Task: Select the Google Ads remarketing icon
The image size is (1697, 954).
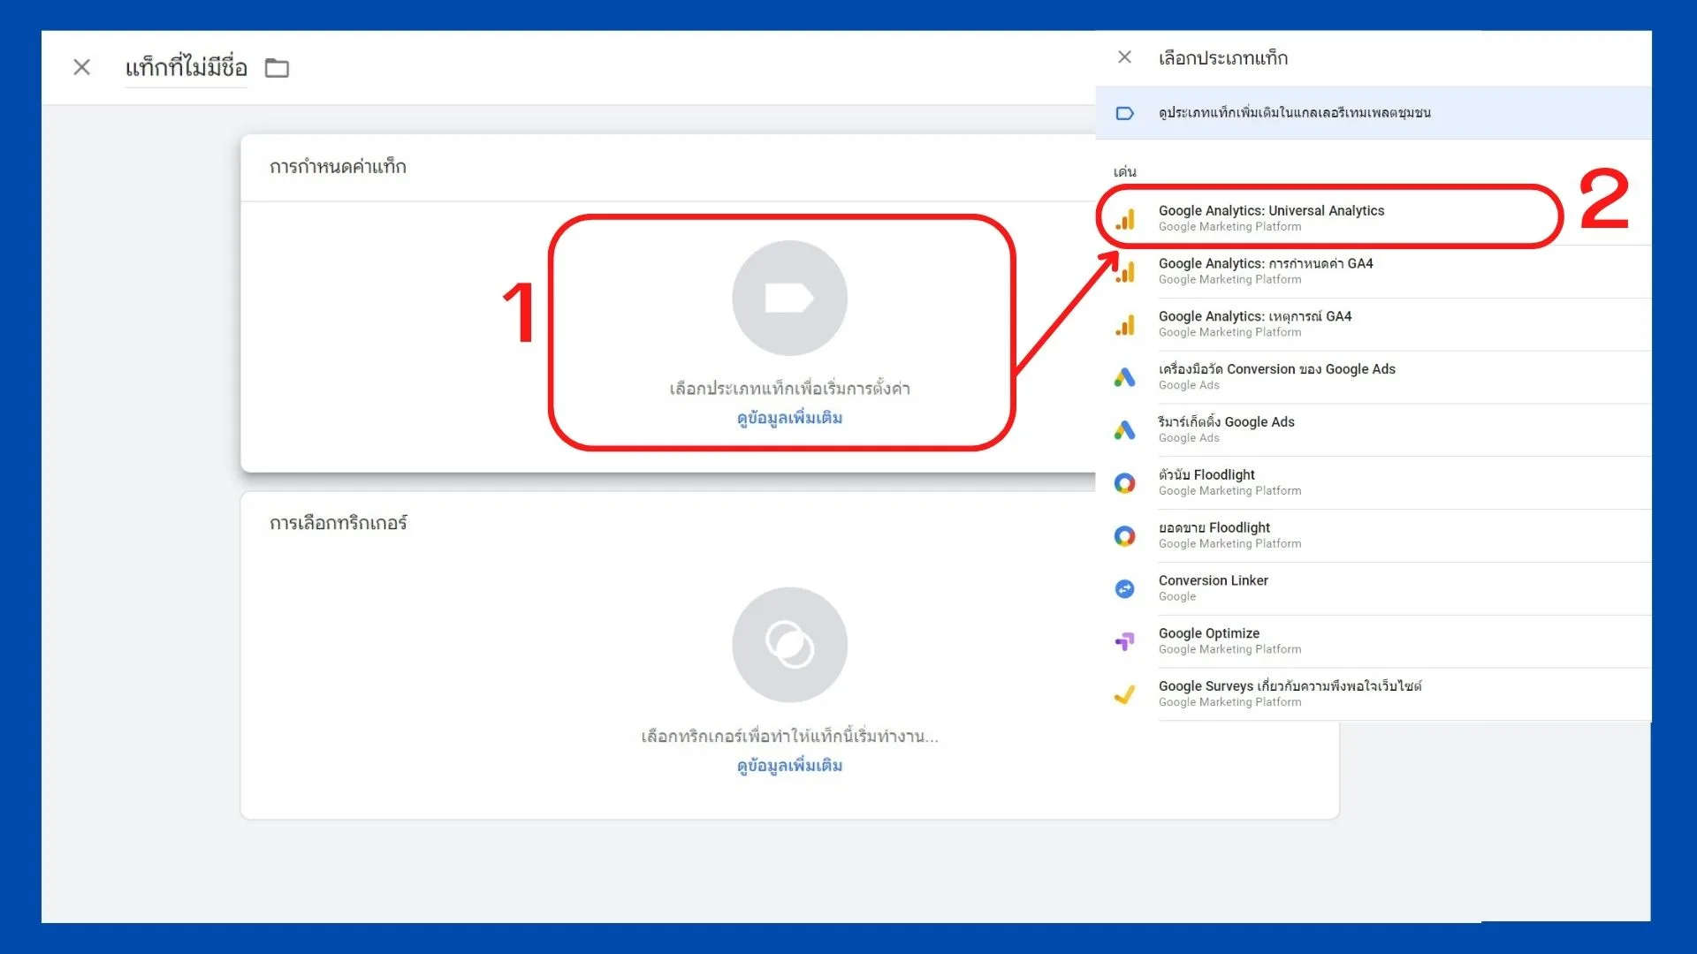Action: tap(1126, 430)
